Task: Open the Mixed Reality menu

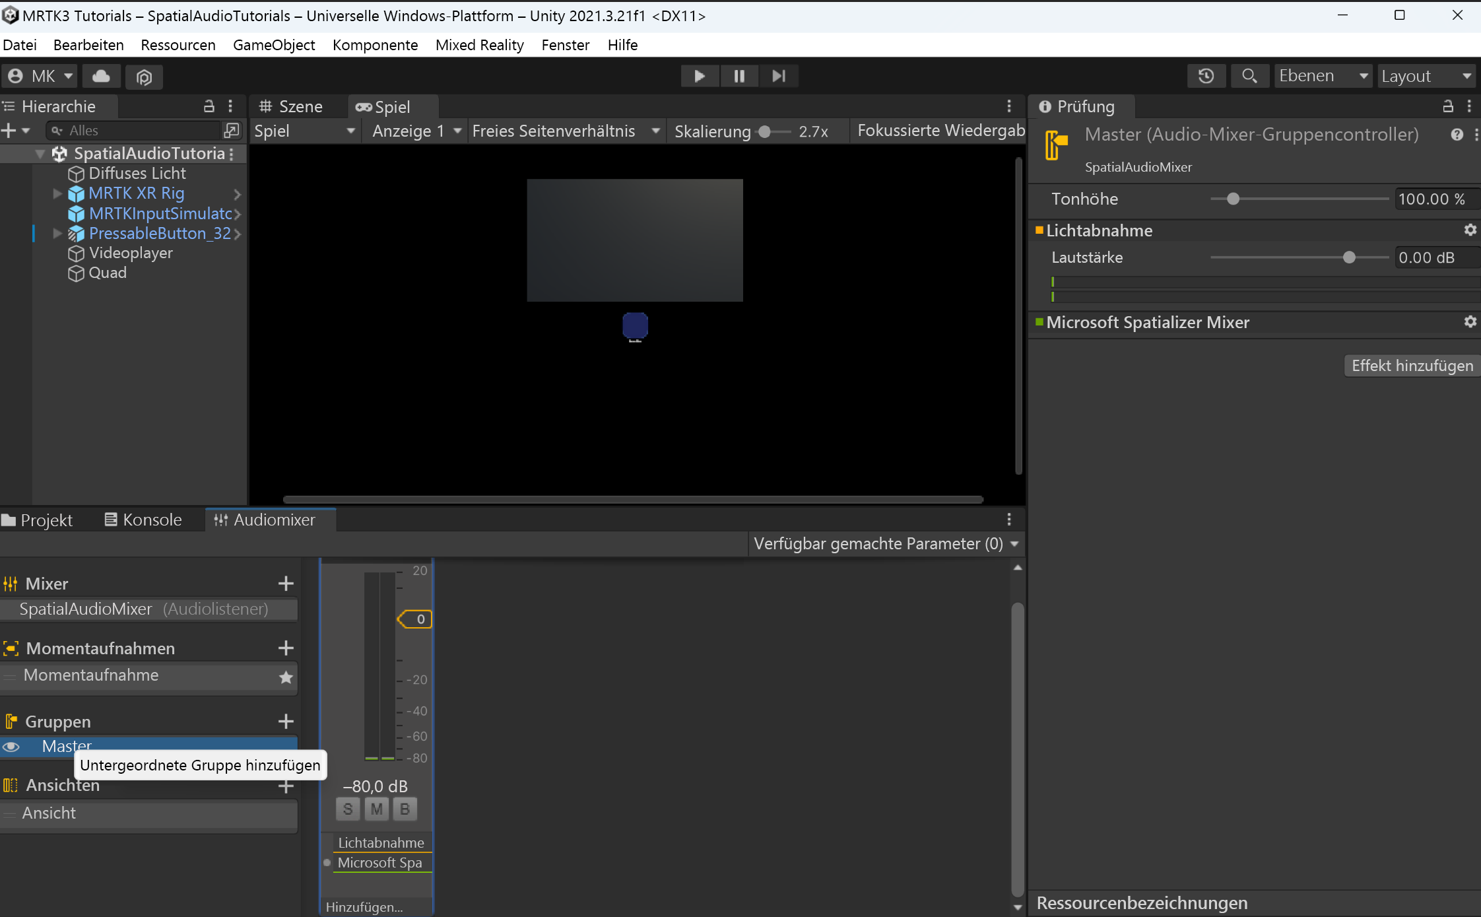Action: [479, 45]
